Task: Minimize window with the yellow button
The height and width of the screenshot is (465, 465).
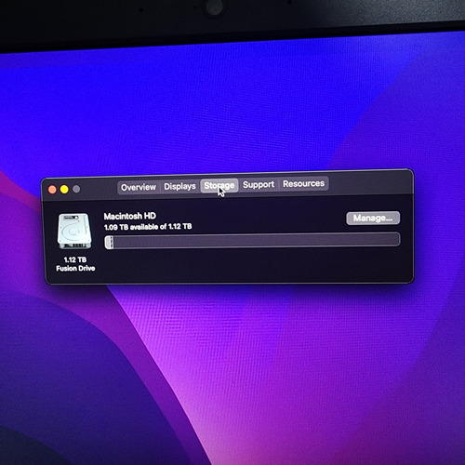Action: pos(64,189)
